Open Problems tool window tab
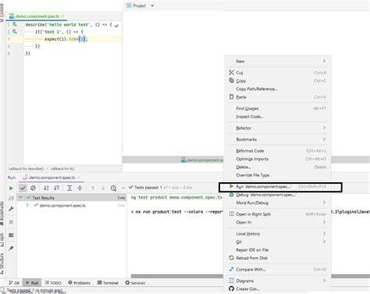Viewport: 370px width, 294px height. 80,283
